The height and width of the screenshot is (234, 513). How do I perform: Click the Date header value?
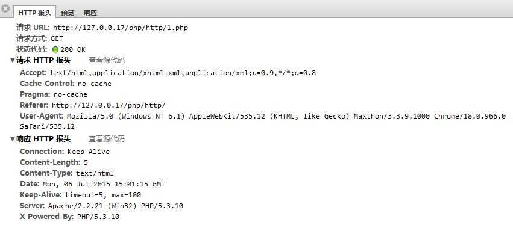pyautogui.click(x=104, y=185)
